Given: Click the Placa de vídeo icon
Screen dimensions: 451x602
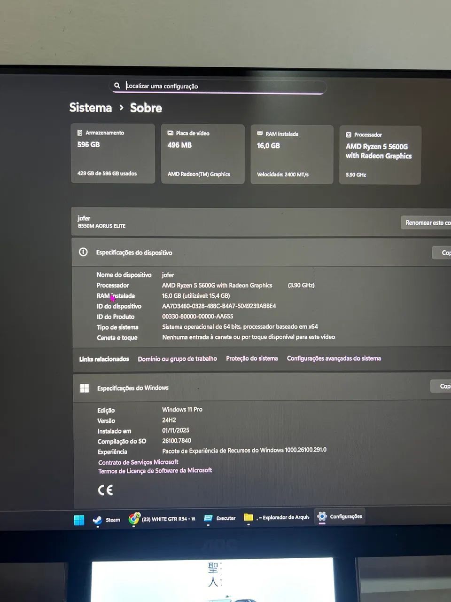Looking at the screenshot, I should coord(170,133).
